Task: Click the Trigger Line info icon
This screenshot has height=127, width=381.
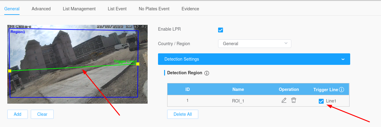Action: [x=342, y=90]
